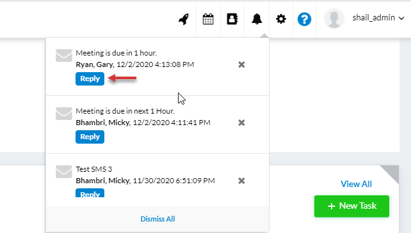
Task: Select the 'Test SMS 3' message text
Action: [94, 169]
